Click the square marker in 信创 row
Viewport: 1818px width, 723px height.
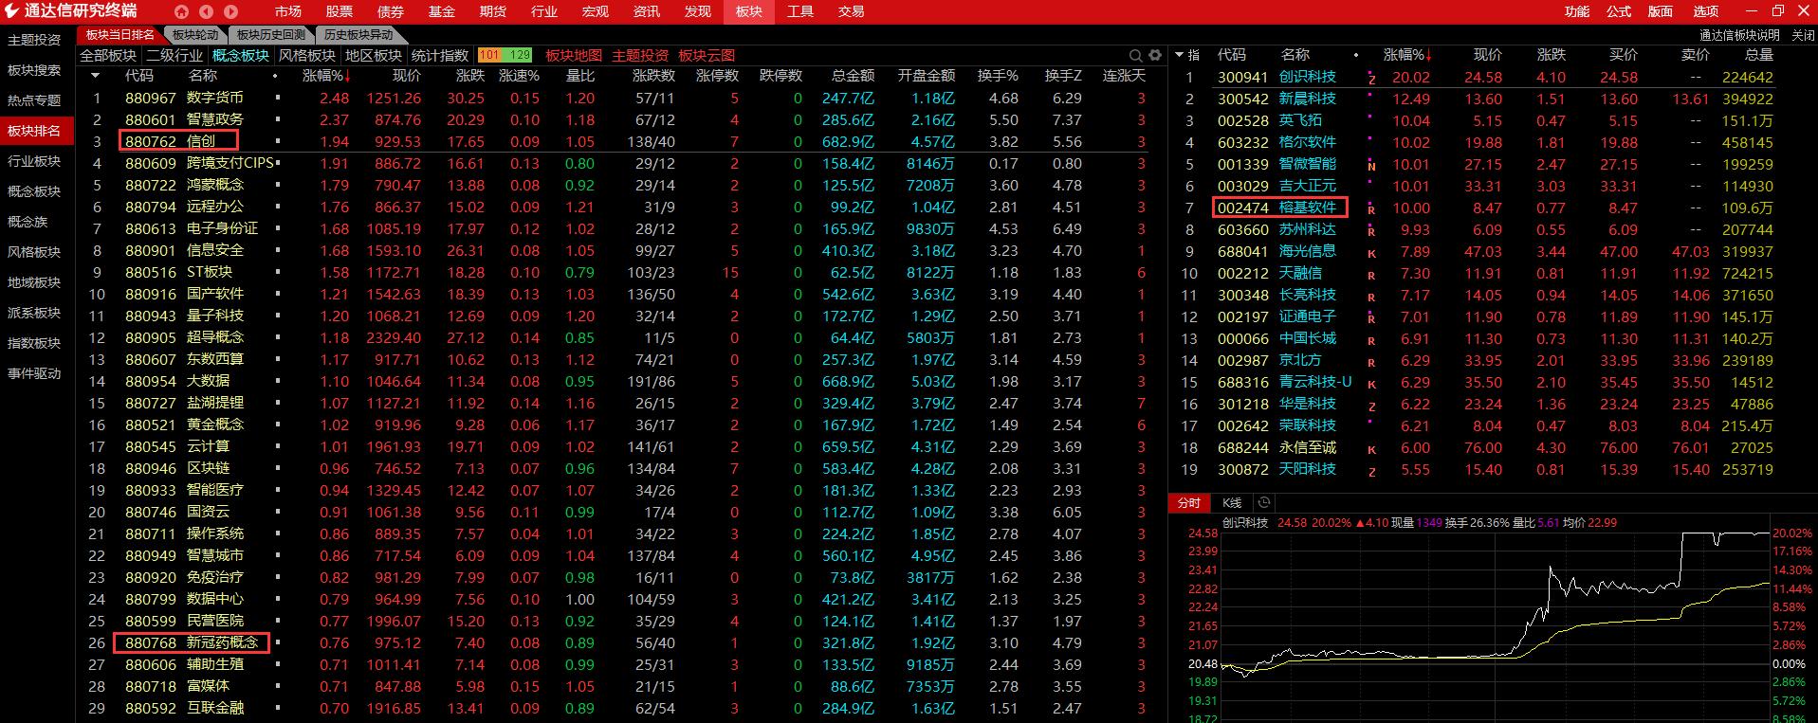[x=277, y=141]
